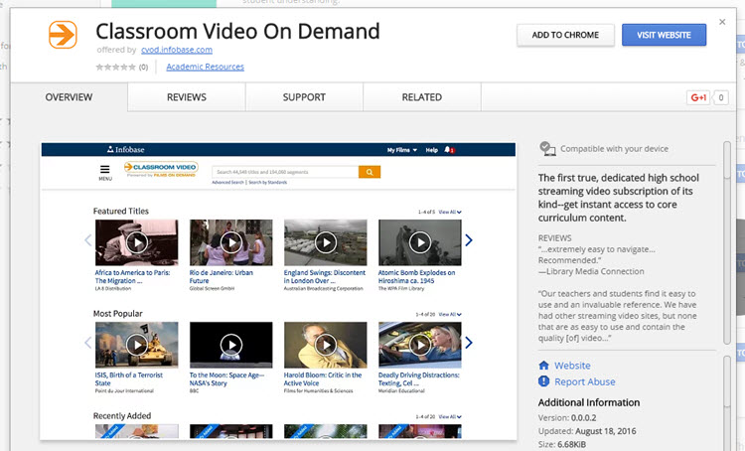Screen dimensions: 745x451
Task: Play the Deadly Driving Distractions video
Action: [420, 345]
